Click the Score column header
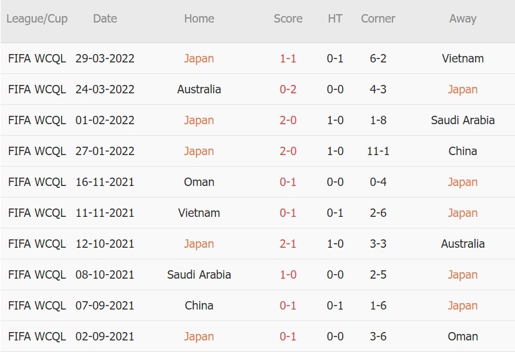The height and width of the screenshot is (352, 515). tap(288, 19)
